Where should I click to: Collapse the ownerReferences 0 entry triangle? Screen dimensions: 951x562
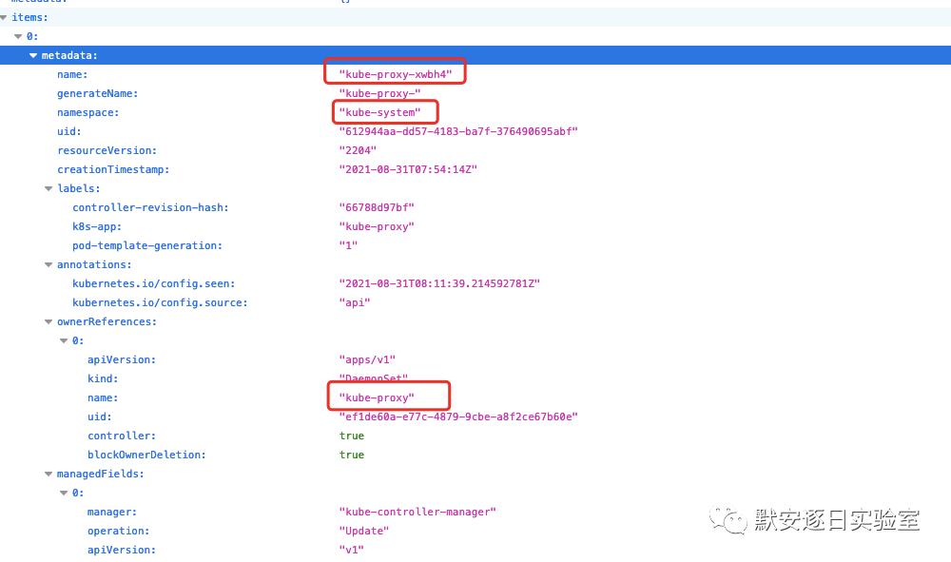tap(64, 340)
